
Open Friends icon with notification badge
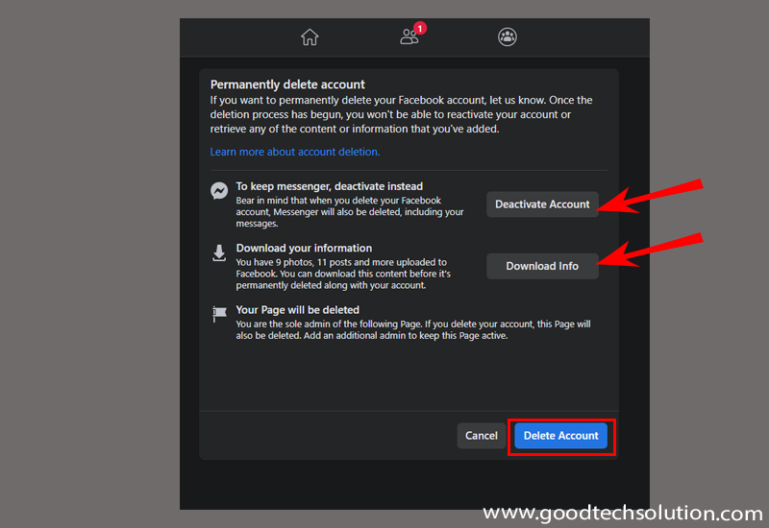(x=410, y=36)
